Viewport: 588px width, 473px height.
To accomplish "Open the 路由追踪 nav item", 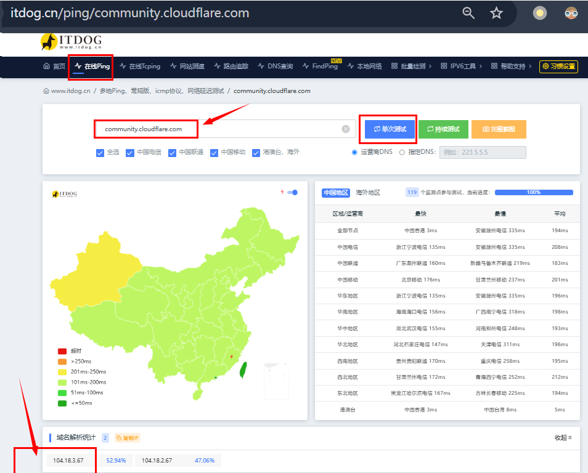I will [x=231, y=67].
